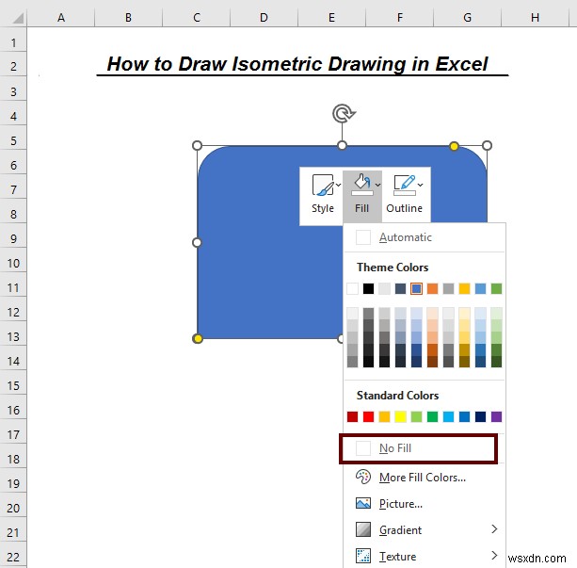The height and width of the screenshot is (568, 577).
Task: Open the Fill dropdown arrow
Action: click(377, 185)
